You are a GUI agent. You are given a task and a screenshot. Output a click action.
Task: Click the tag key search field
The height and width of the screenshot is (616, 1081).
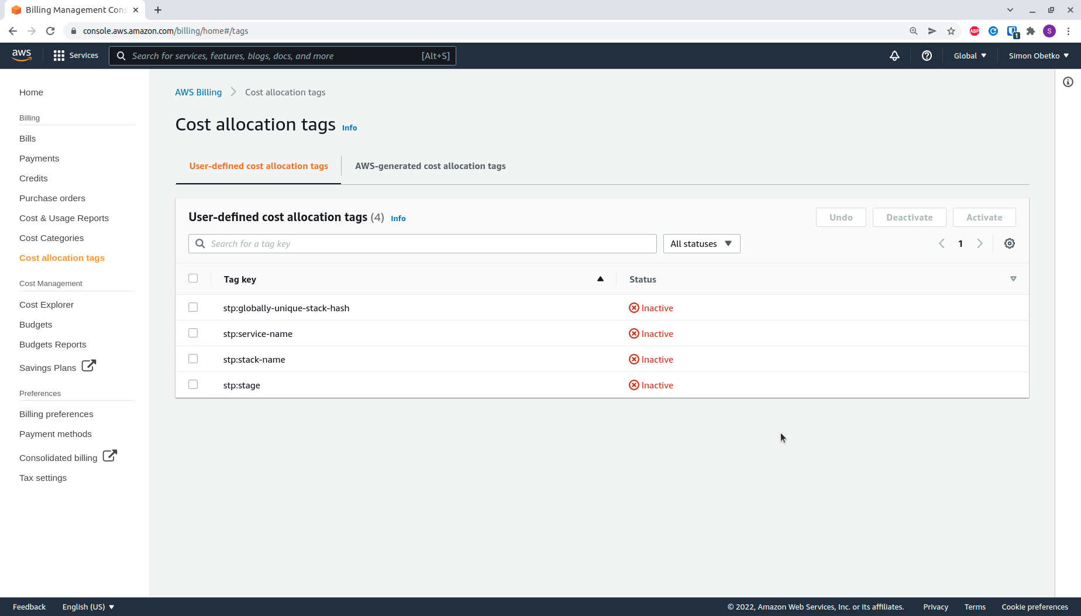pyautogui.click(x=422, y=243)
